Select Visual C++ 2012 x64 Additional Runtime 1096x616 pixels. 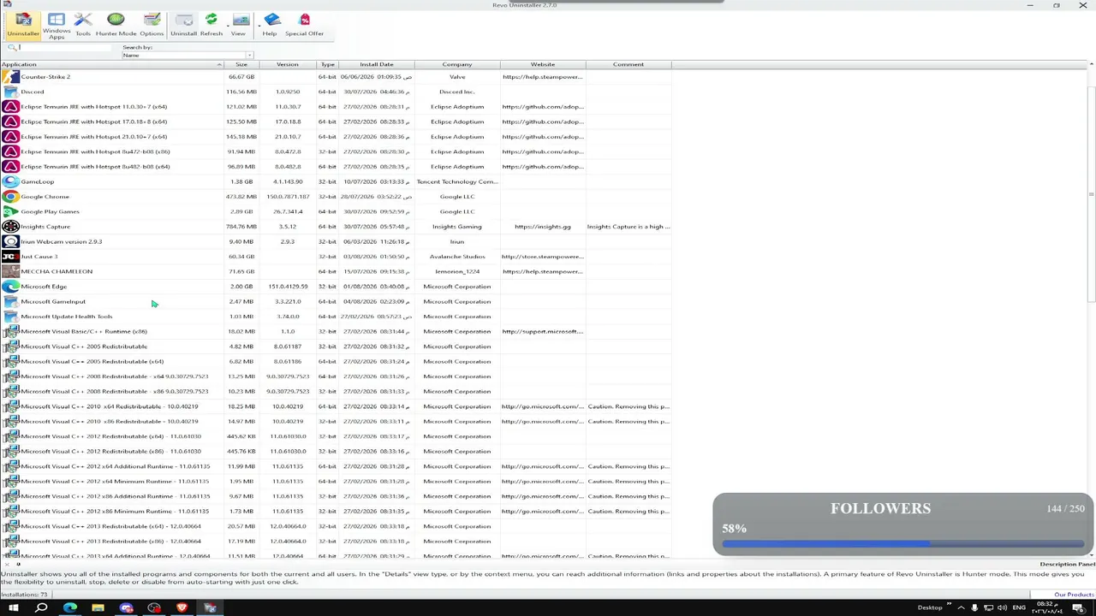(x=336, y=466)
